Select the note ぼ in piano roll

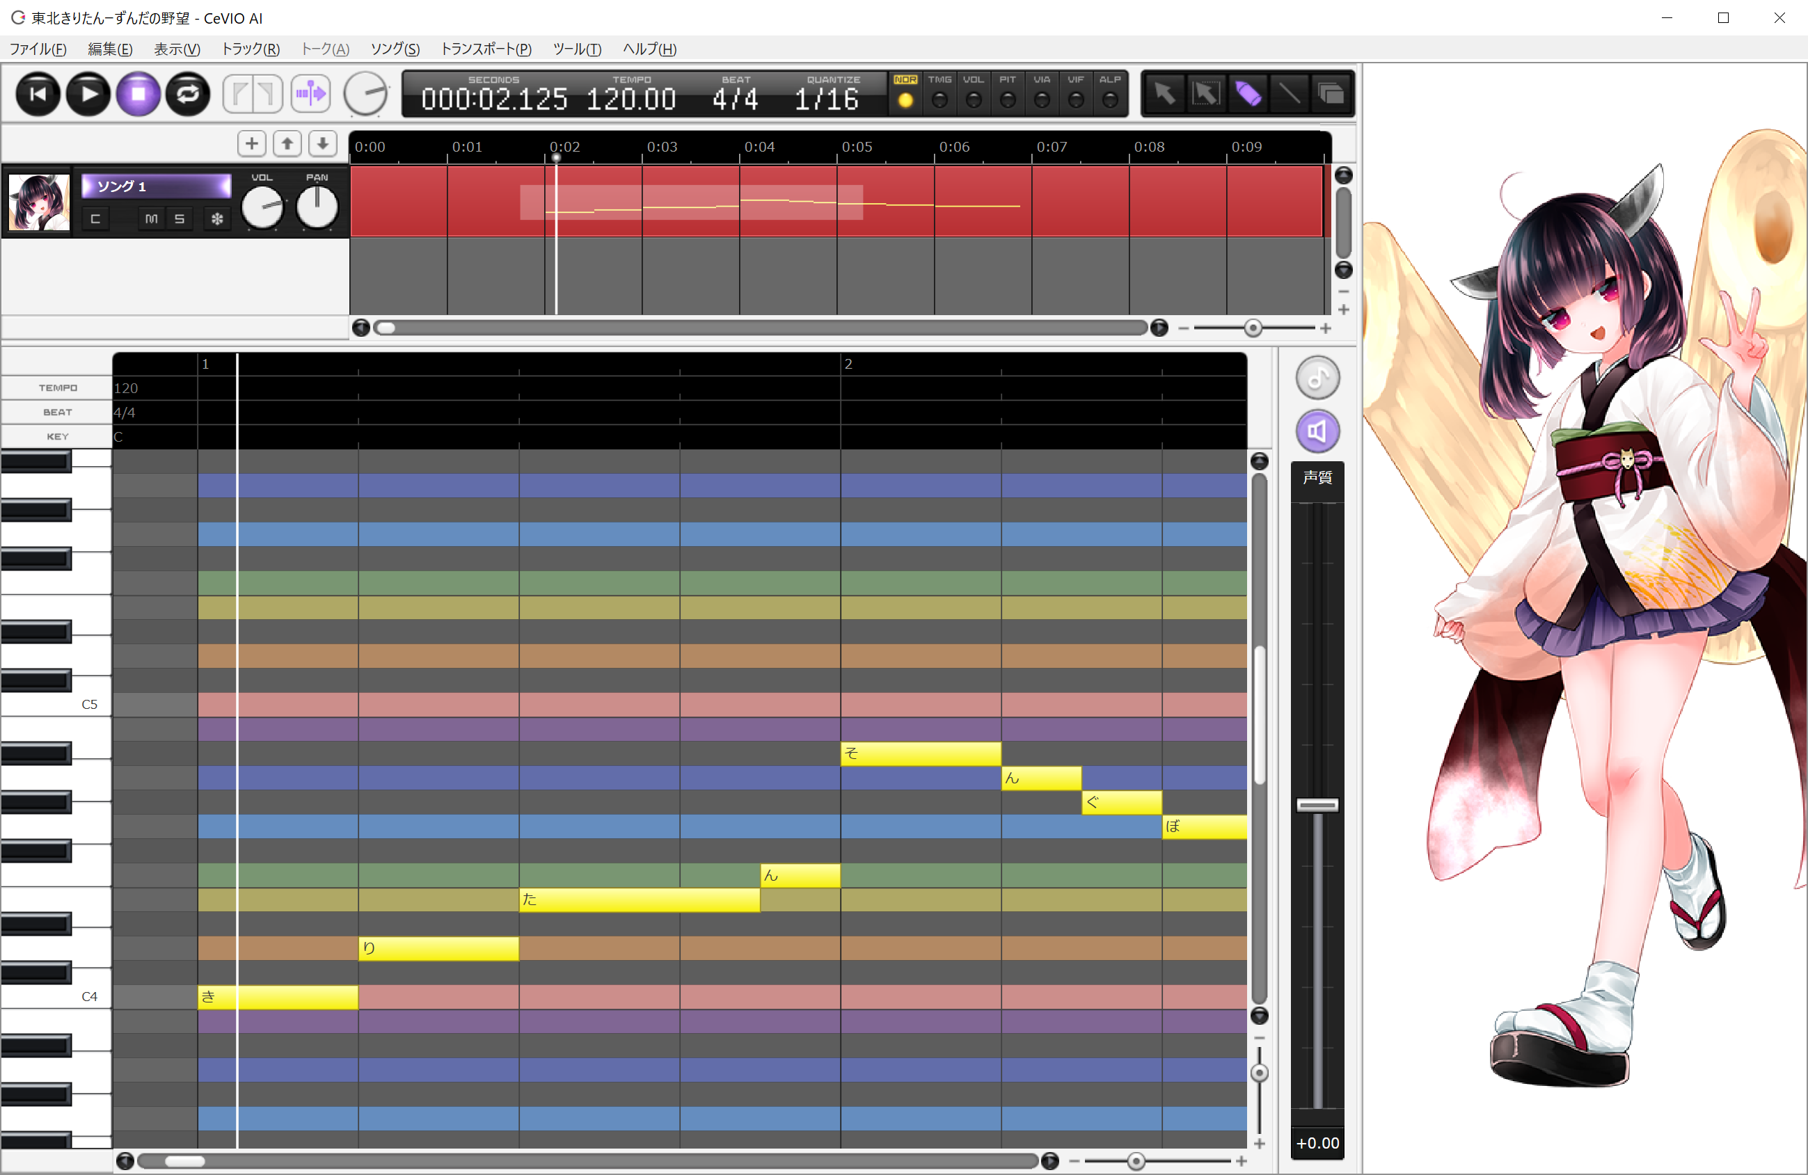click(1205, 827)
